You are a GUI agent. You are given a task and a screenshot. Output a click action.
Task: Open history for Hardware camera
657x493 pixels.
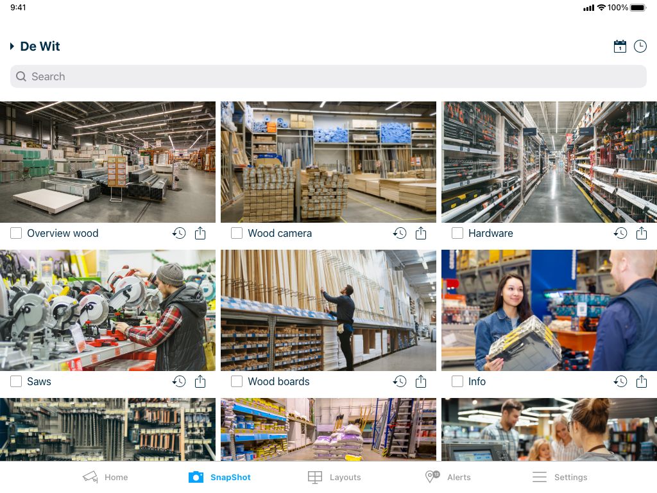pyautogui.click(x=620, y=233)
